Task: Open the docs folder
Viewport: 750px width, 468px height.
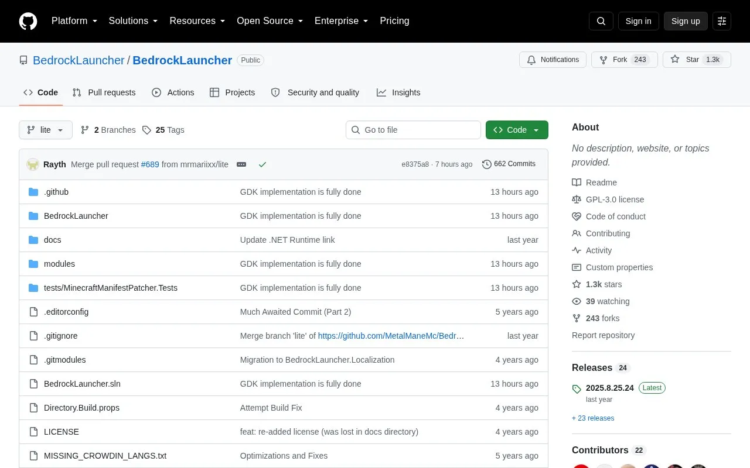Action: pos(52,240)
